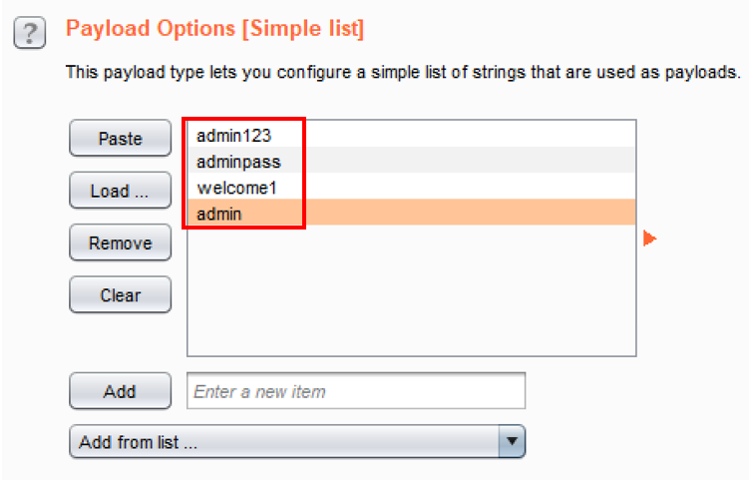Screen dimensions: 749x480
Task: Select the highlighted admin payload row
Action: 219,213
